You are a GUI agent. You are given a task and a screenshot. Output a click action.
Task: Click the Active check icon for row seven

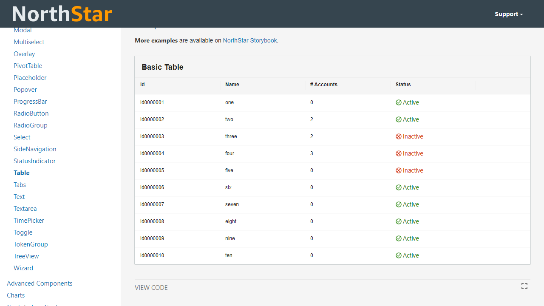click(399, 204)
